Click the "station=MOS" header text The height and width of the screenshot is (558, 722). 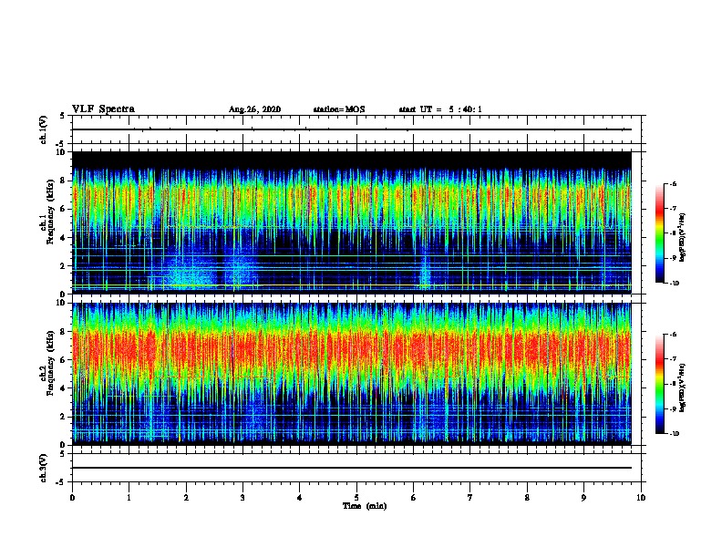(x=339, y=109)
